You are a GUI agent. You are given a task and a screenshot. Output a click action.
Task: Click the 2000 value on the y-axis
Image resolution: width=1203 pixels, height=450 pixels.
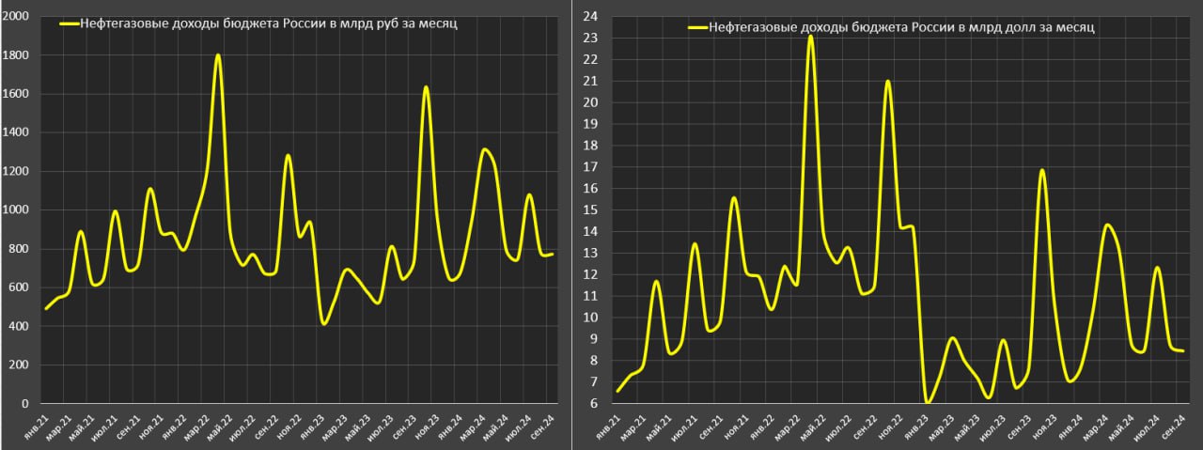point(16,17)
